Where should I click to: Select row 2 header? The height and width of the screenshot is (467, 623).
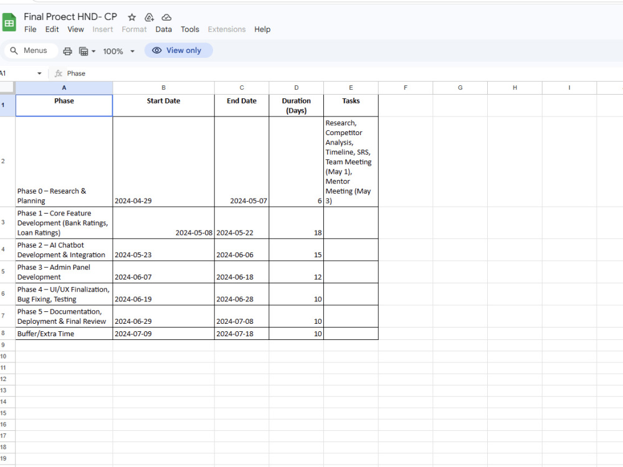click(7, 161)
